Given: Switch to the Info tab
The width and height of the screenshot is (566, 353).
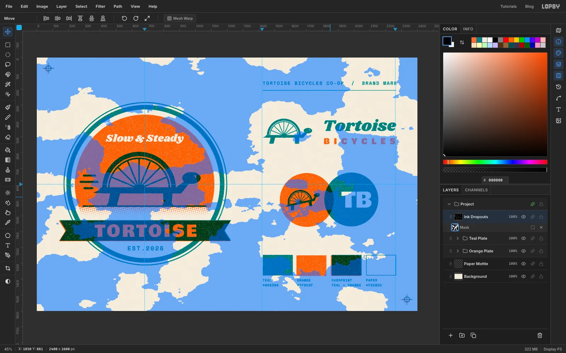Looking at the screenshot, I should click(468, 29).
